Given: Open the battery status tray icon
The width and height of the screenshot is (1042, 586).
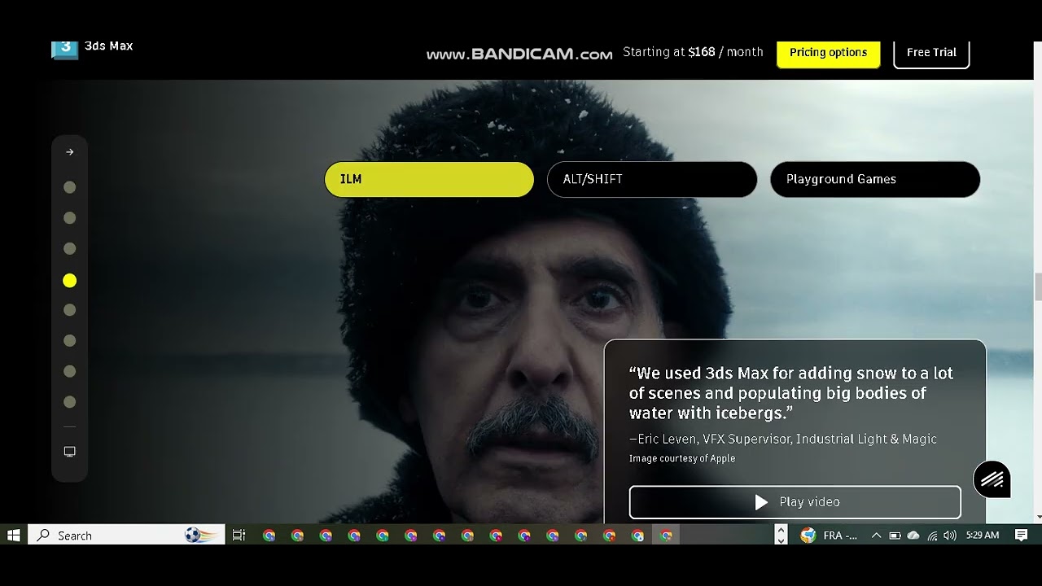Looking at the screenshot, I should tap(895, 536).
